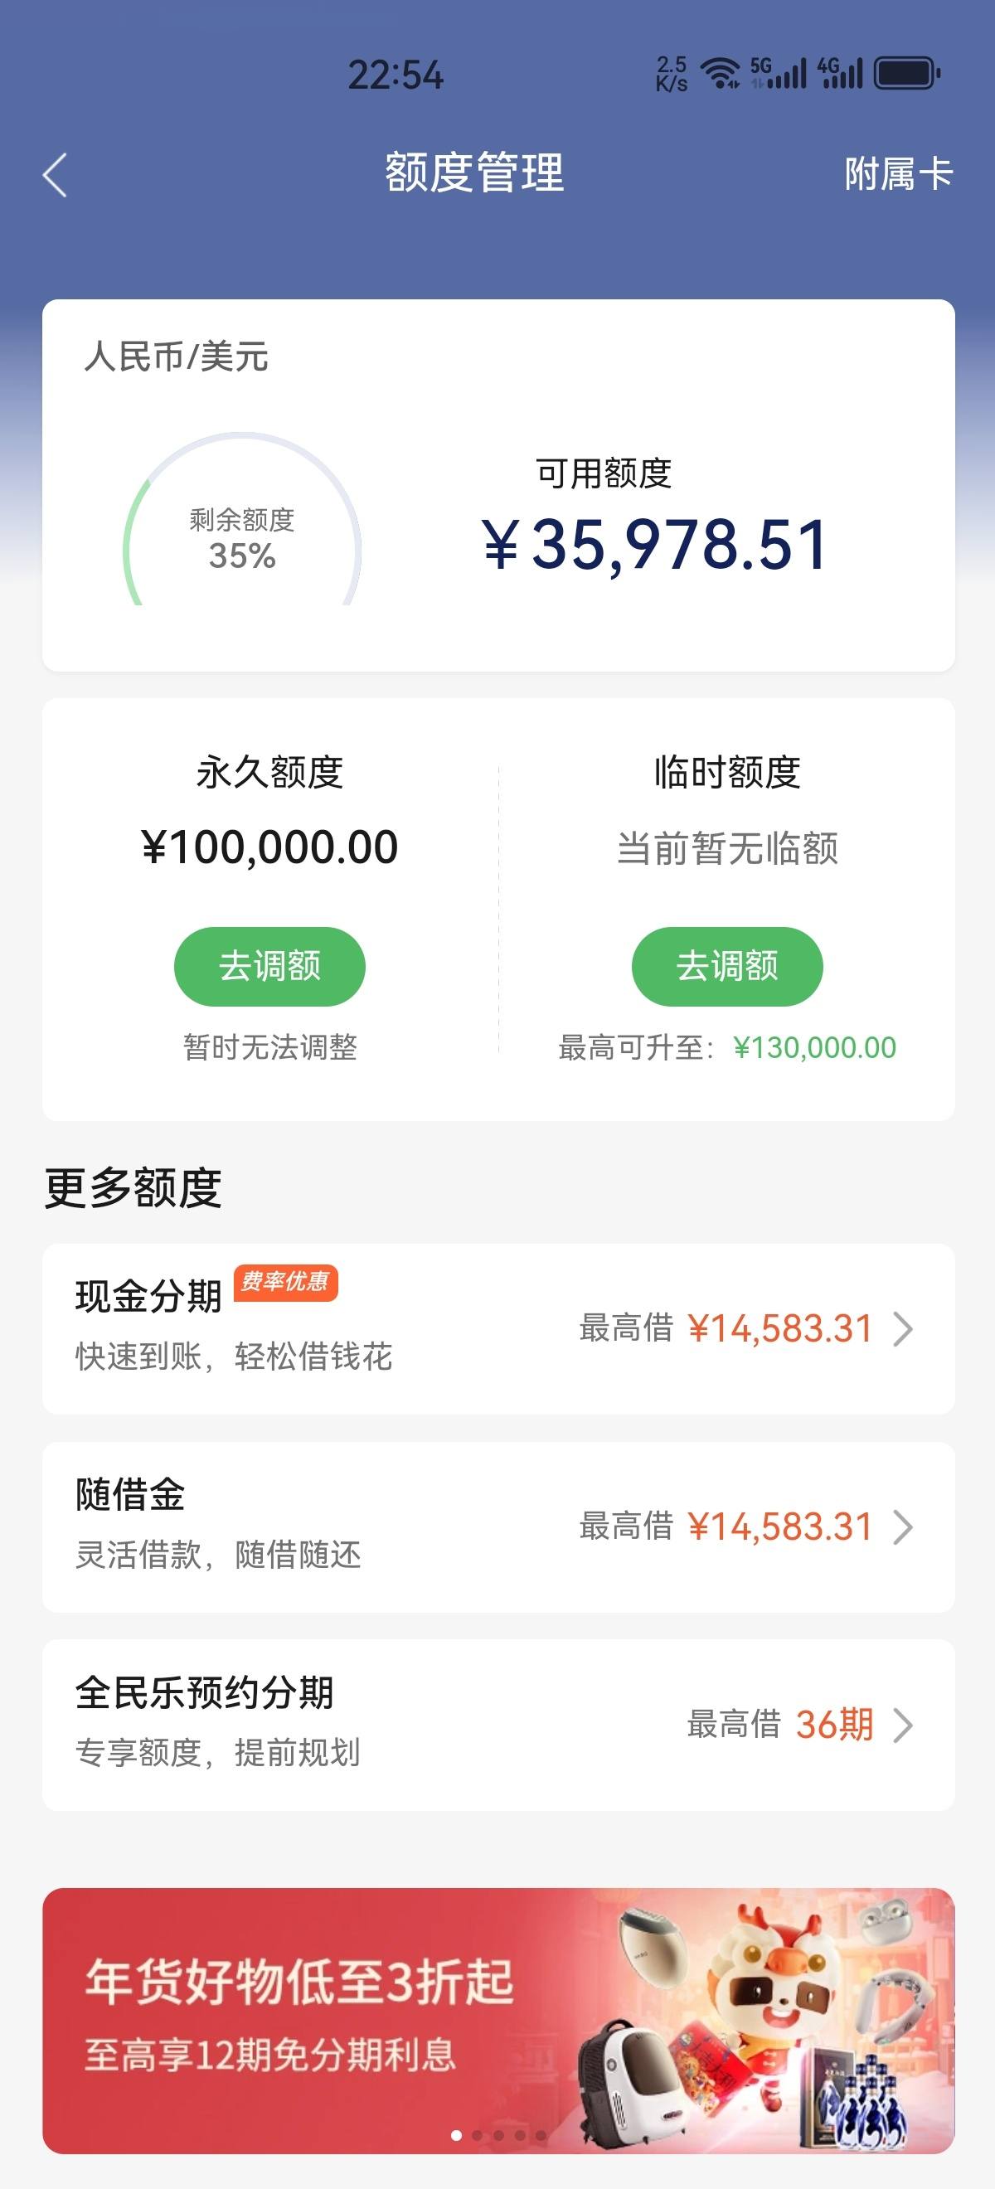The height and width of the screenshot is (2189, 995).
Task: Tap the back arrow icon
Action: coord(55,175)
